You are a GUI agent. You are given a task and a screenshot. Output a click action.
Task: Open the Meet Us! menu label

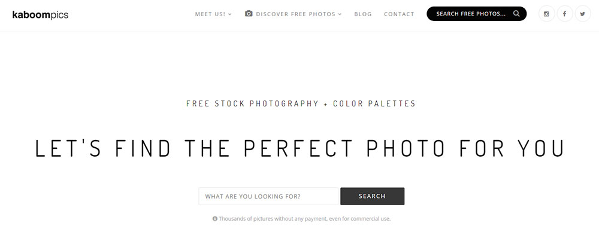click(210, 14)
